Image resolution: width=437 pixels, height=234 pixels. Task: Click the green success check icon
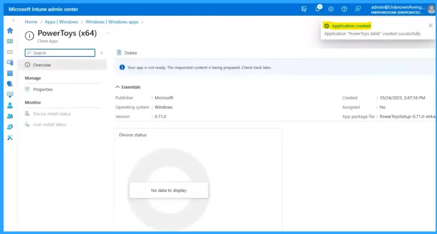pyautogui.click(x=326, y=26)
